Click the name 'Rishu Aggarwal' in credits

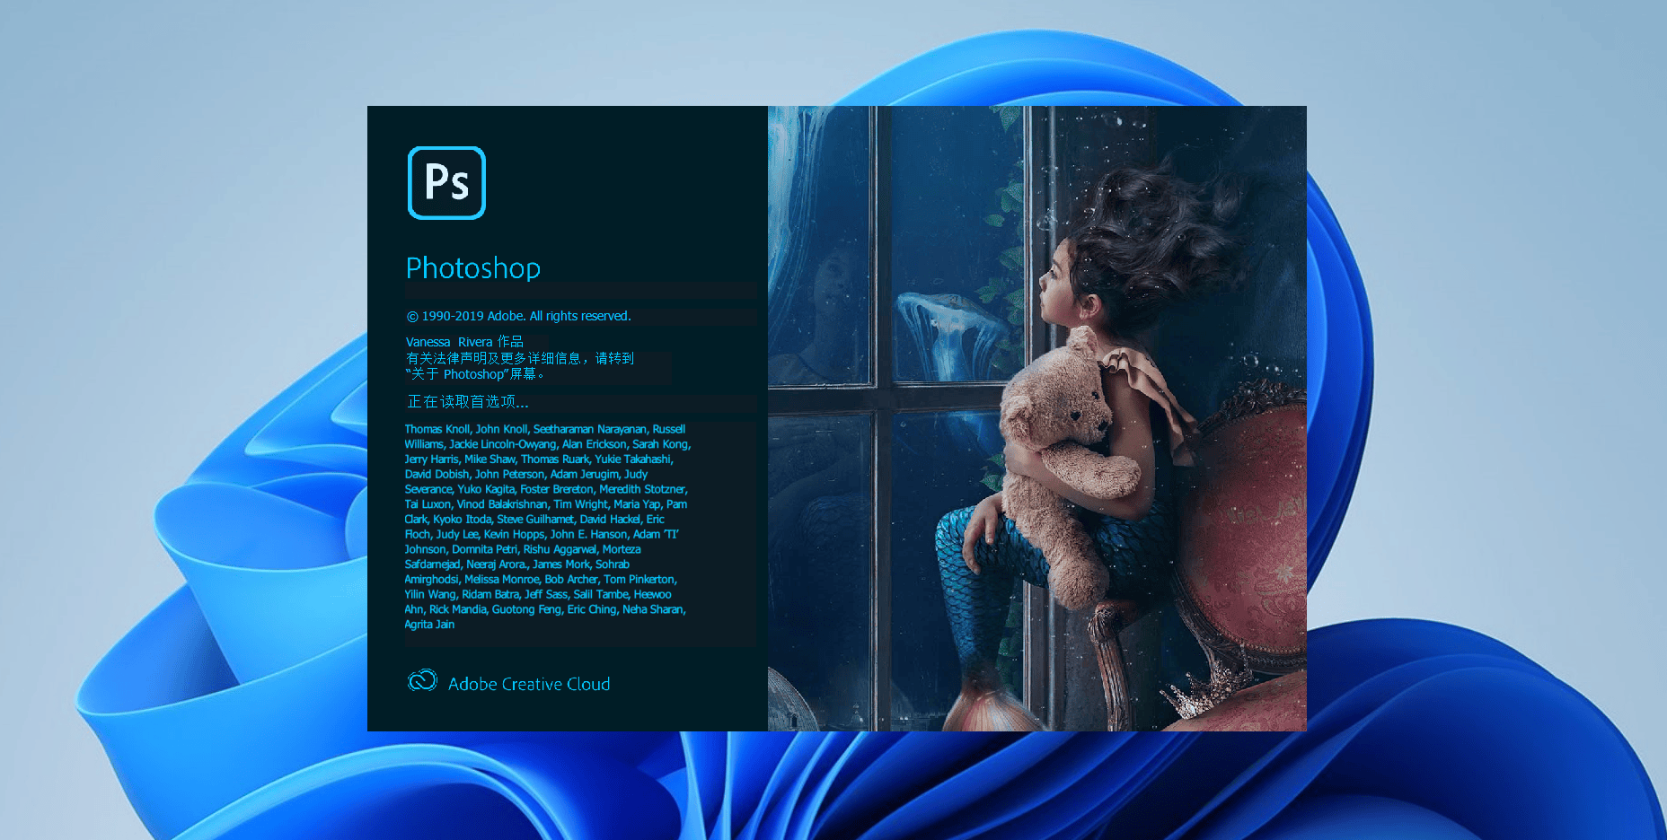560,549
